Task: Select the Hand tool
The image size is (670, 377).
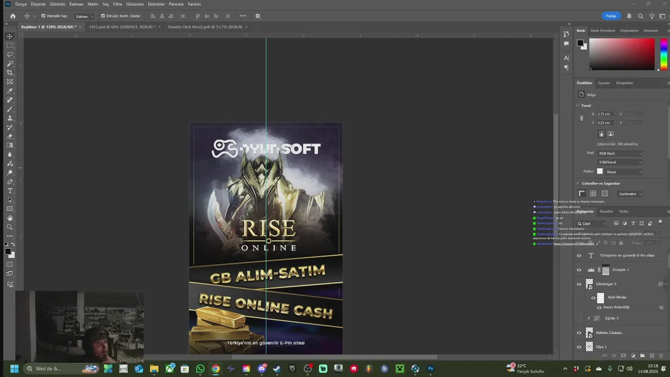Action: pos(10,218)
